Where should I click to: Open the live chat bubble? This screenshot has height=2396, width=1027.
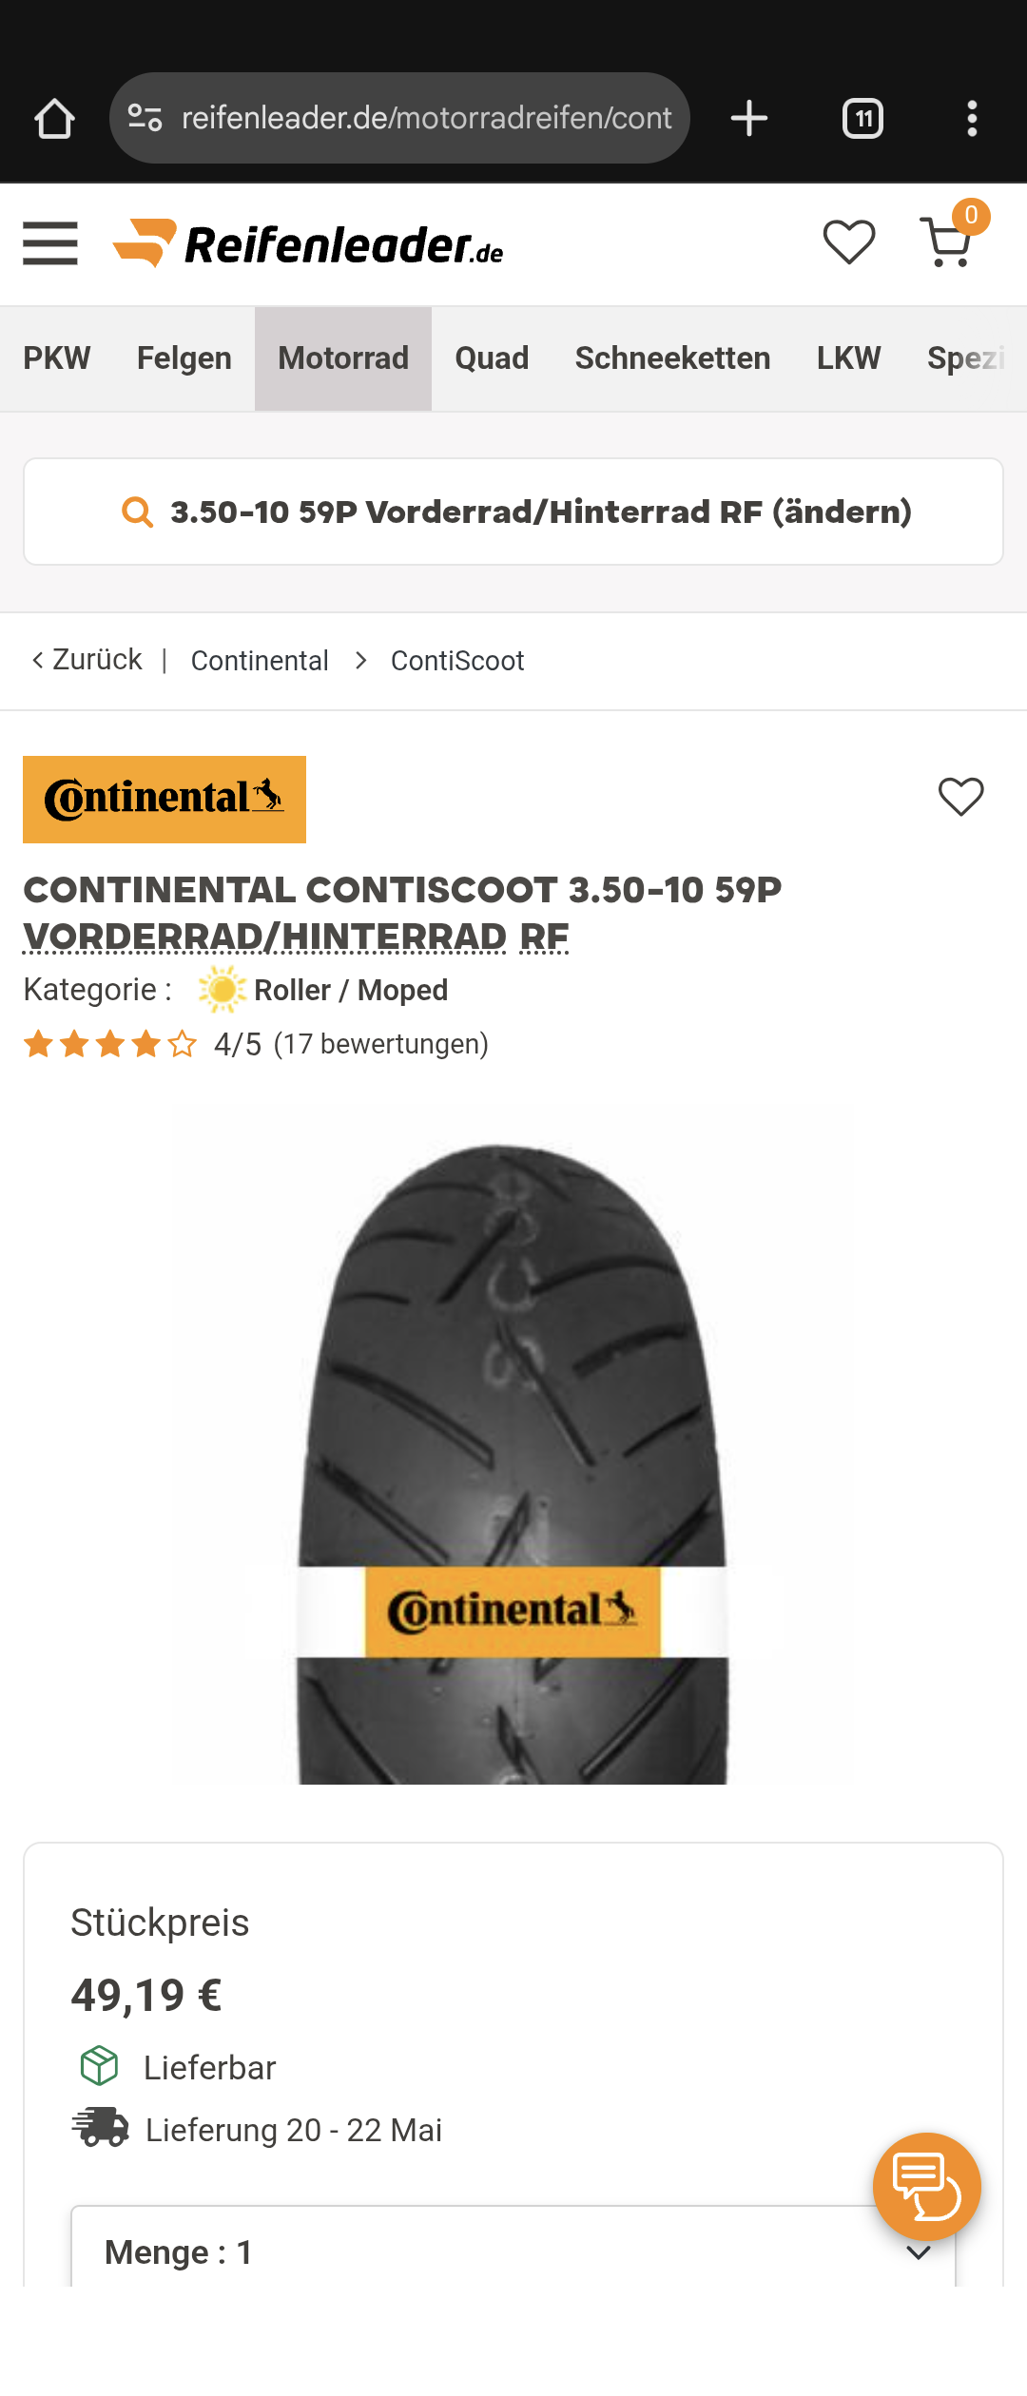[926, 2186]
